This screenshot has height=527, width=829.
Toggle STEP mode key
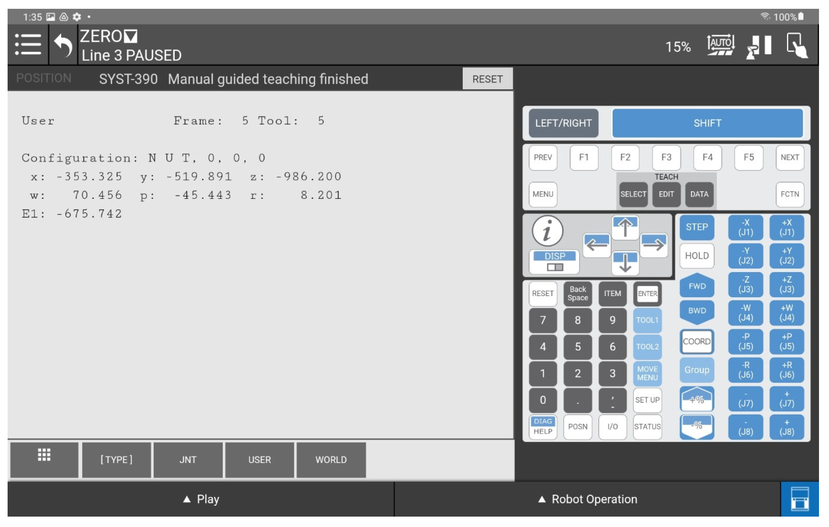pyautogui.click(x=696, y=227)
